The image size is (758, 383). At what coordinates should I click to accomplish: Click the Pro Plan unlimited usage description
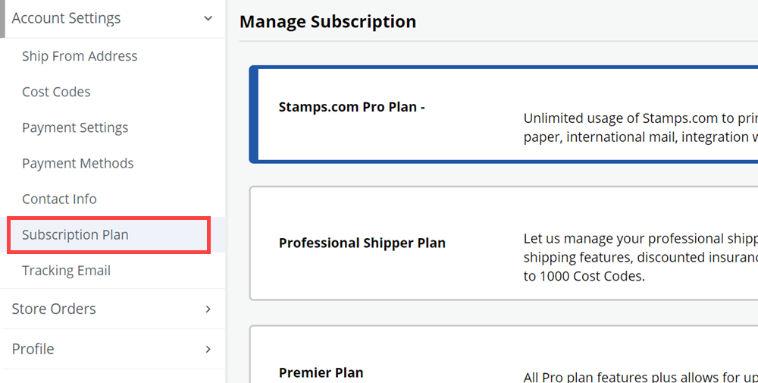tap(640, 127)
